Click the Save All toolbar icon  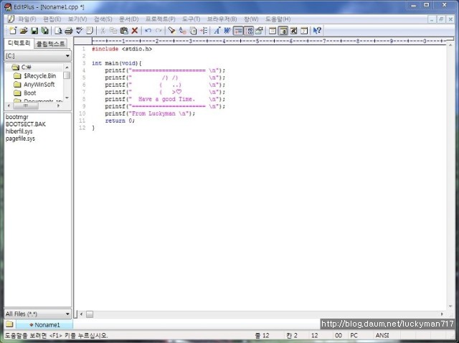[x=44, y=30]
